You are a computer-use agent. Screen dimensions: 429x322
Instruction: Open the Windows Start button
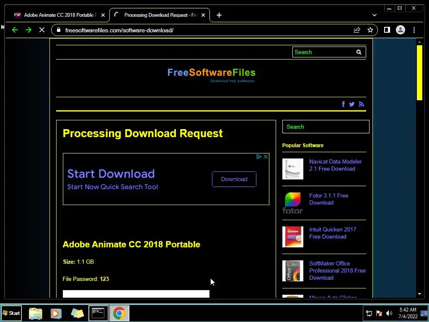point(11,313)
